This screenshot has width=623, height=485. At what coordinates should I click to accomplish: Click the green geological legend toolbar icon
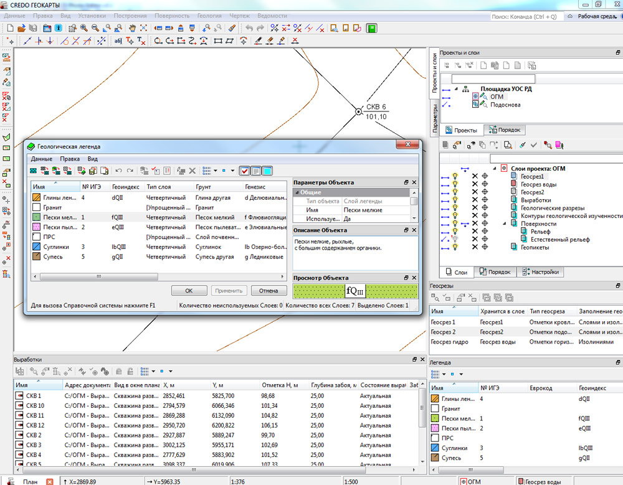click(x=372, y=28)
